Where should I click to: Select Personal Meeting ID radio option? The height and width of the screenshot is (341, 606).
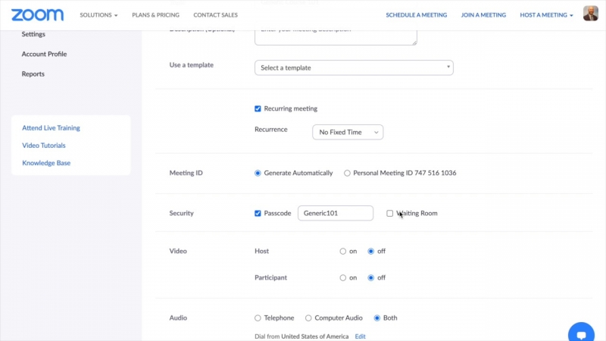(347, 174)
